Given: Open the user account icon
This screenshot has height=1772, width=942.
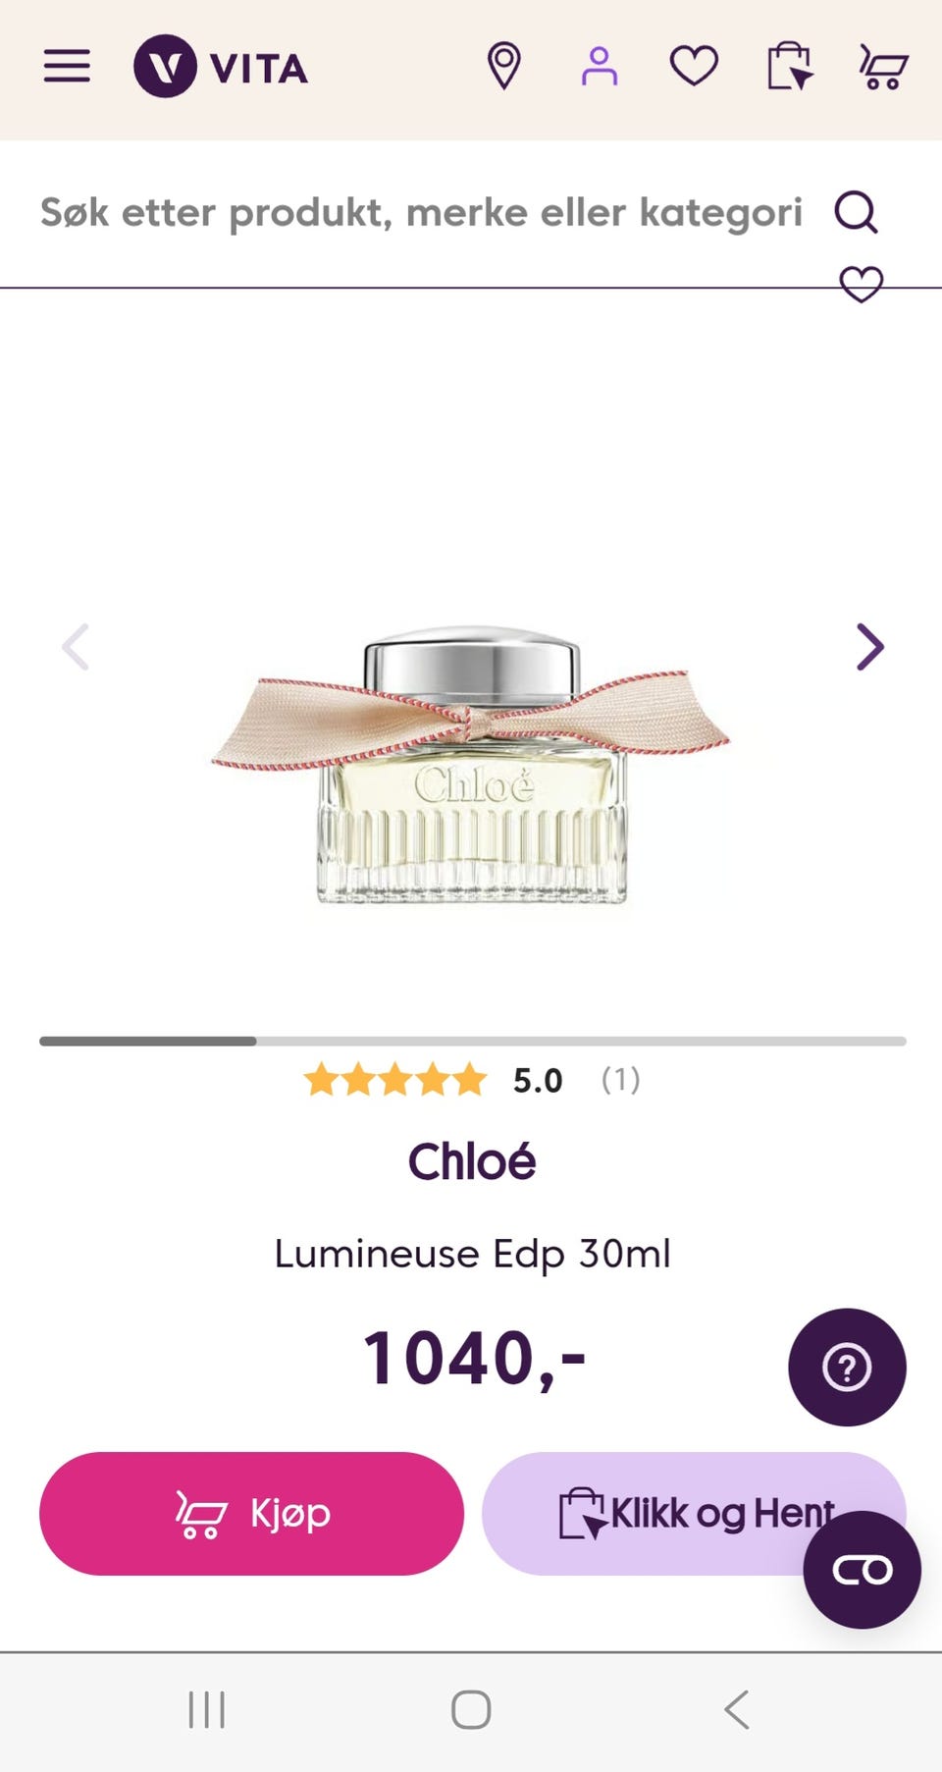Looking at the screenshot, I should coord(599,67).
